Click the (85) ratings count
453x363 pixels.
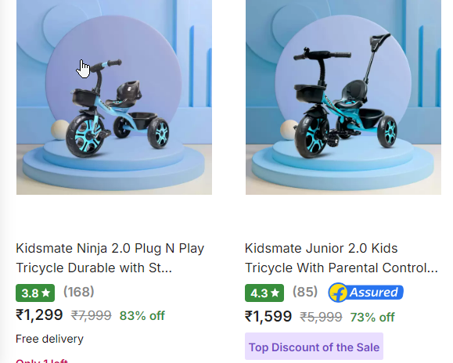coord(305,291)
